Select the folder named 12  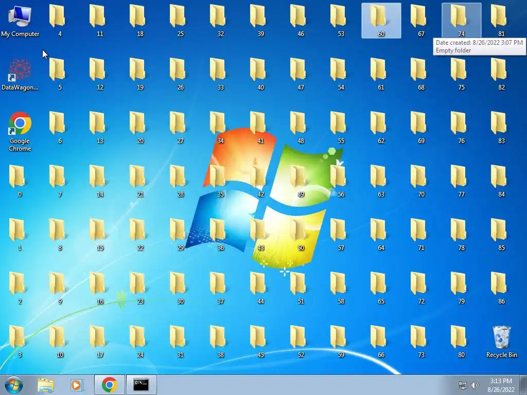[100, 75]
